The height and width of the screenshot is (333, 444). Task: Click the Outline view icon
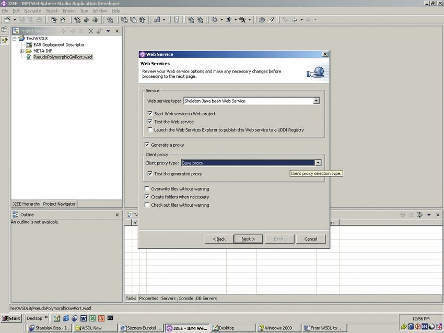coord(16,215)
